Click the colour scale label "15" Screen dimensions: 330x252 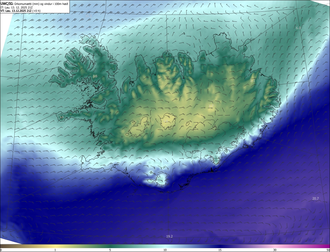(x=220, y=250)
